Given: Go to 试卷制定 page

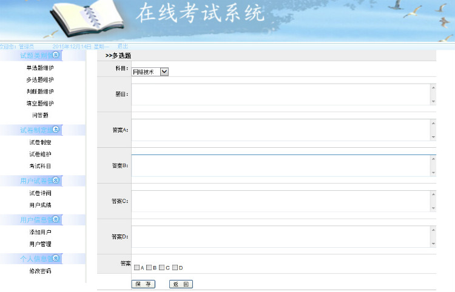Looking at the screenshot, I should (x=40, y=142).
